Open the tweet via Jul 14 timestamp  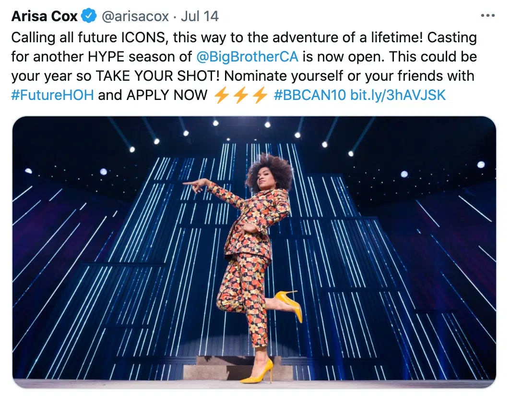coord(200,16)
